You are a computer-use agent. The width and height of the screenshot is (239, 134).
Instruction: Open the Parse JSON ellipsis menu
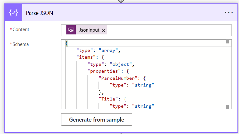click(228, 13)
